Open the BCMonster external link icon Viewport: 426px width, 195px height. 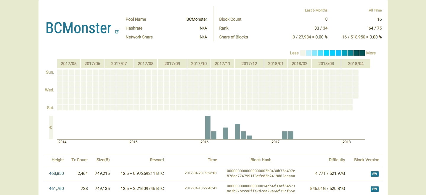pyautogui.click(x=117, y=32)
